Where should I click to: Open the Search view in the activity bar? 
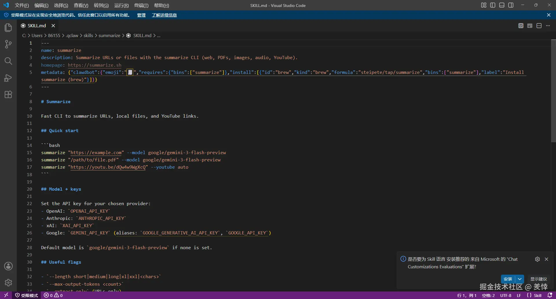(8, 61)
